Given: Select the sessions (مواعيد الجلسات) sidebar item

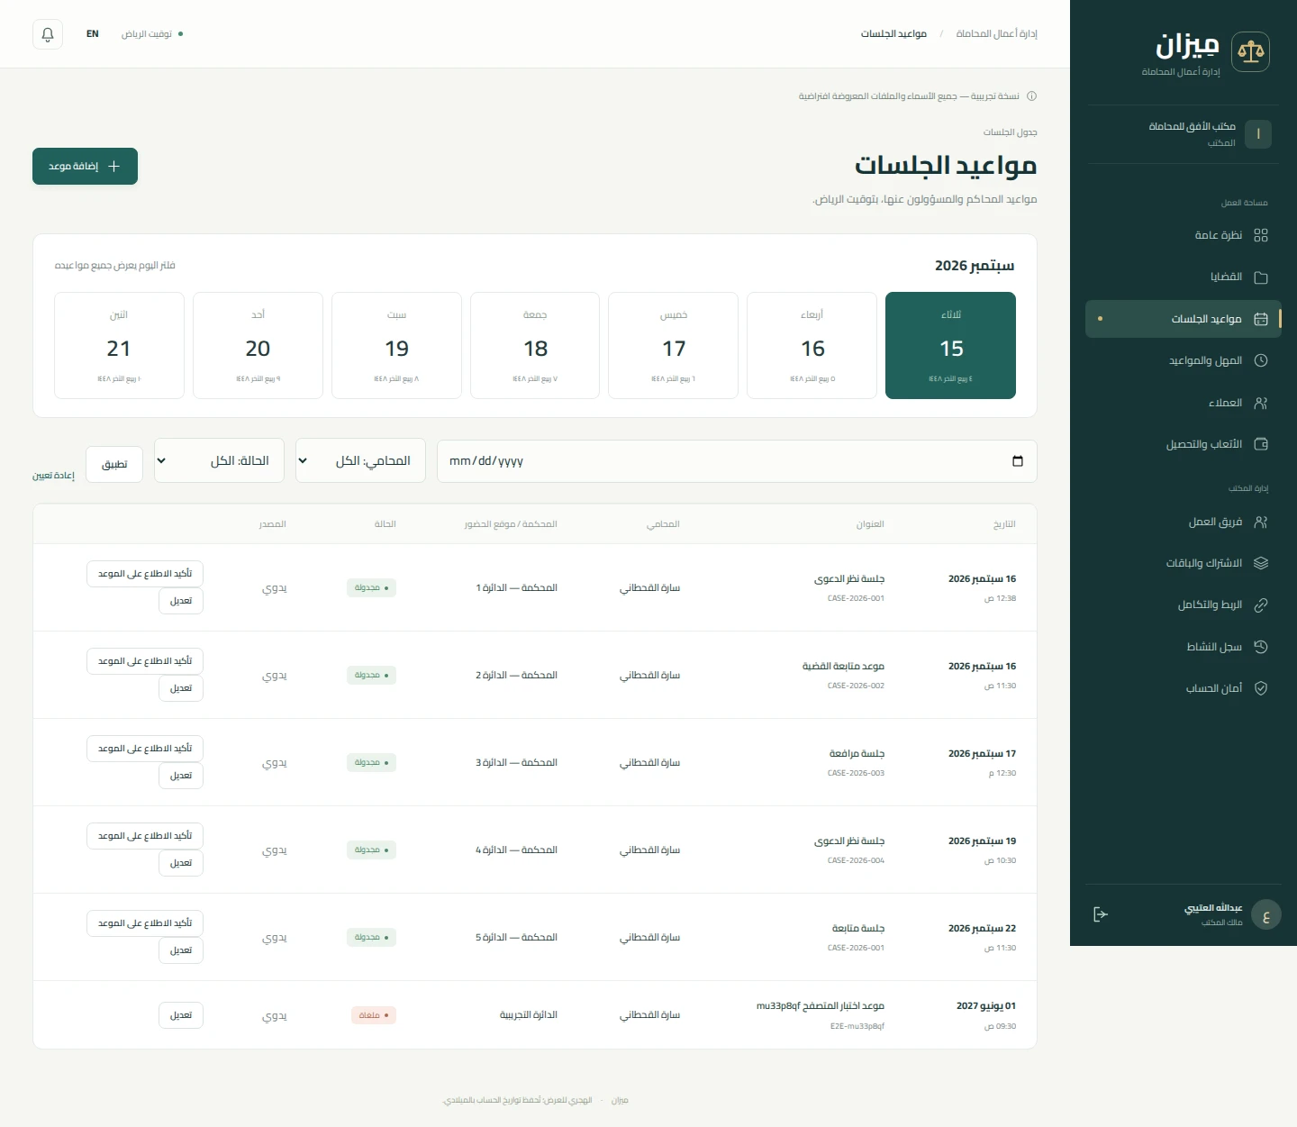Looking at the screenshot, I should point(1183,319).
